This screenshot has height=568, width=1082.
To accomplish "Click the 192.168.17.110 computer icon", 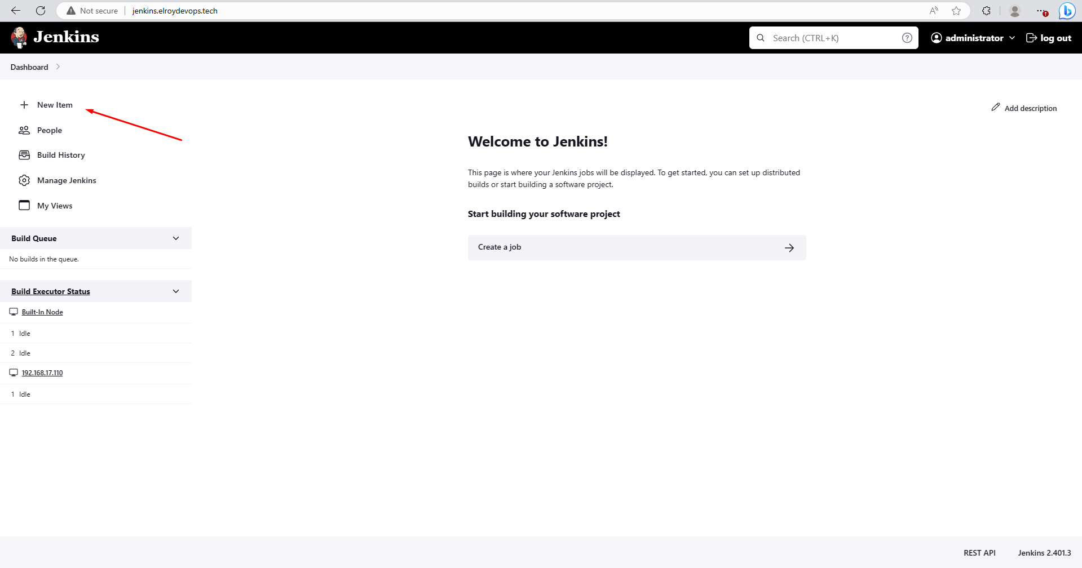I will (x=14, y=372).
